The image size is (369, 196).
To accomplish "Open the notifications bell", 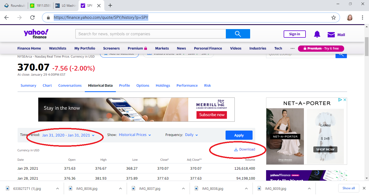I will point(317,34).
